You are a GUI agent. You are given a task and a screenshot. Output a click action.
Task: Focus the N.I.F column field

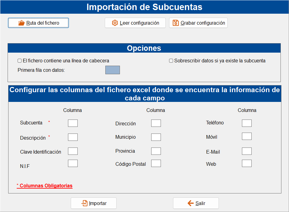point(73,163)
